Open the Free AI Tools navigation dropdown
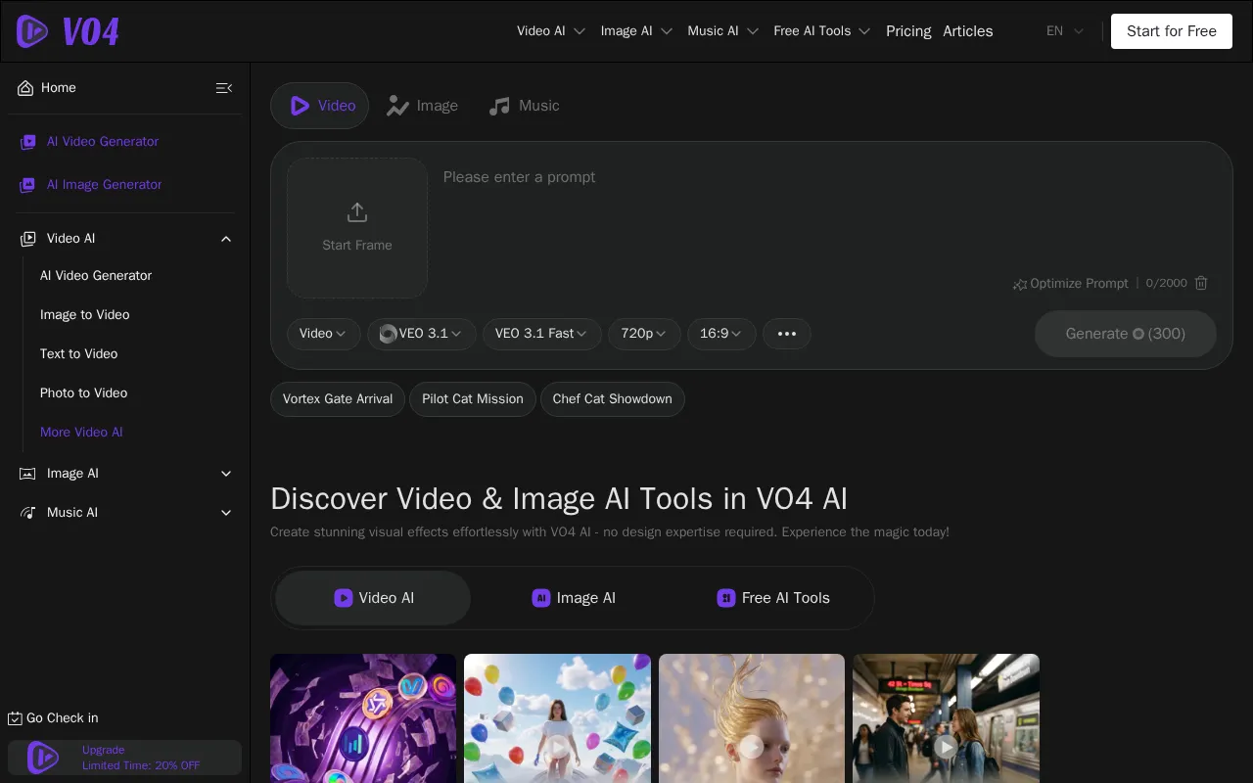1253x783 pixels. point(822,31)
